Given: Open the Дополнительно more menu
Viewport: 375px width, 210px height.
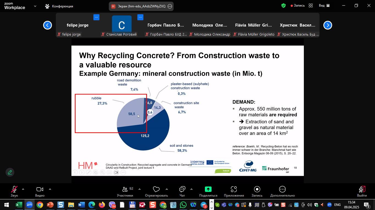Looking at the screenshot, I should pyautogui.click(x=282, y=191).
